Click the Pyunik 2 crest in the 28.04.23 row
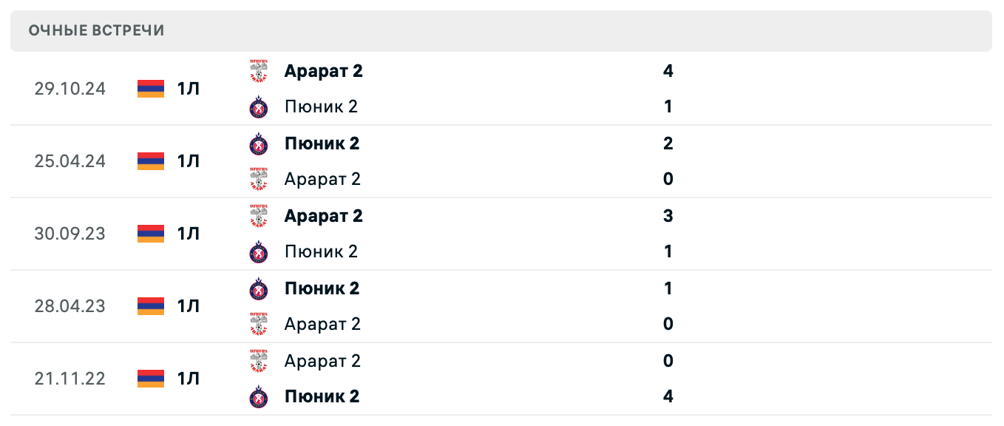Image resolution: width=1004 pixels, height=426 pixels. point(259,288)
